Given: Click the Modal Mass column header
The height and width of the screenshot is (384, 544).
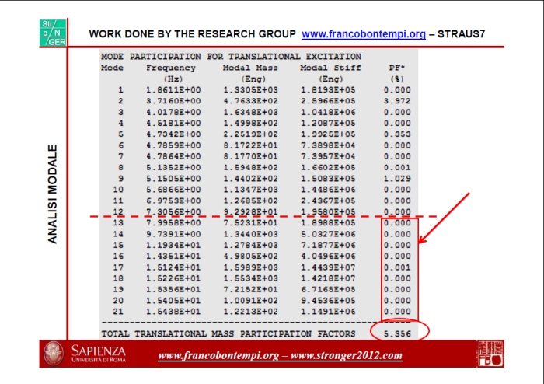Looking at the screenshot, I should (x=250, y=68).
